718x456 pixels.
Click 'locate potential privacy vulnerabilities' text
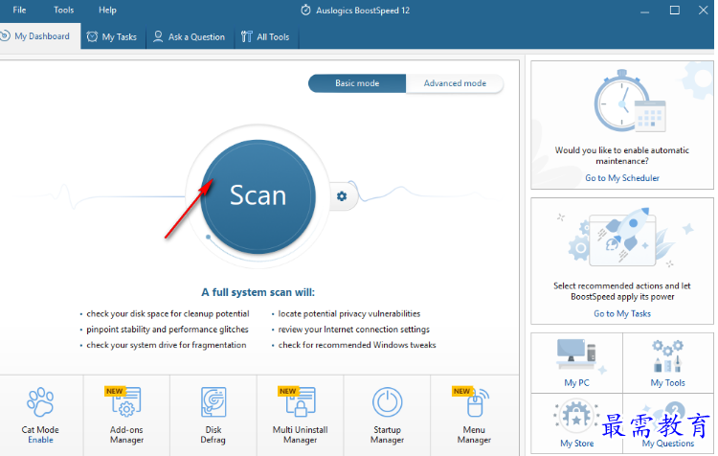(x=349, y=314)
